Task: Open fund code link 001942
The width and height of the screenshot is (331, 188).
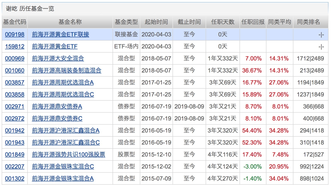Action: click(15, 131)
